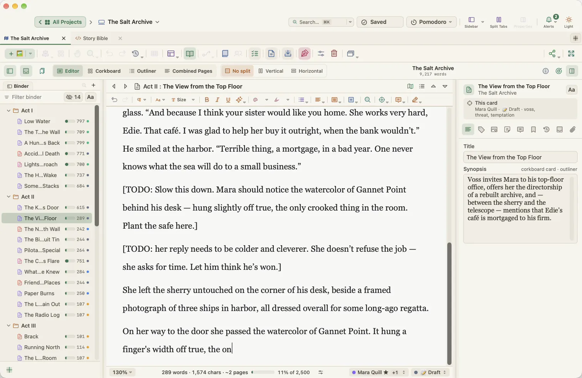Click the word target progress bar
Screen dimensions: 582x378
pyautogui.click(x=263, y=372)
